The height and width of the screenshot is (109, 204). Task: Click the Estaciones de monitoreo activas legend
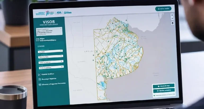click(x=165, y=95)
